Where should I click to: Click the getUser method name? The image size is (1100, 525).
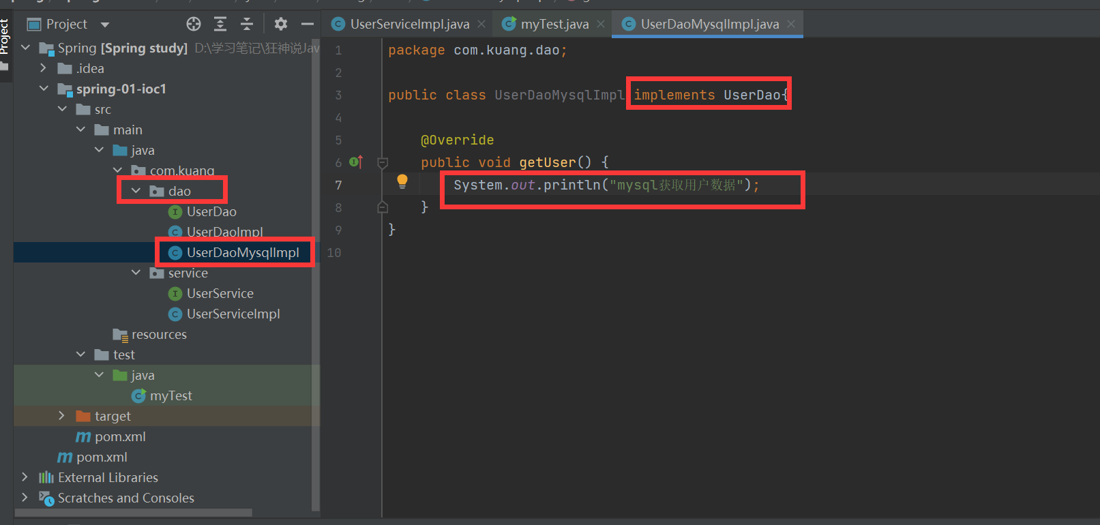tap(548, 162)
